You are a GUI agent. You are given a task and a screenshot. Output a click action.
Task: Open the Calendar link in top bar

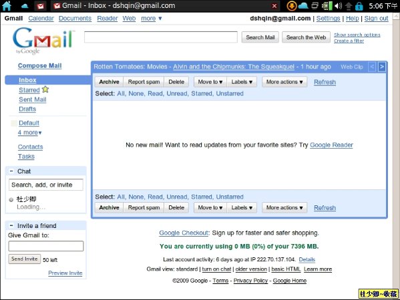coord(41,19)
